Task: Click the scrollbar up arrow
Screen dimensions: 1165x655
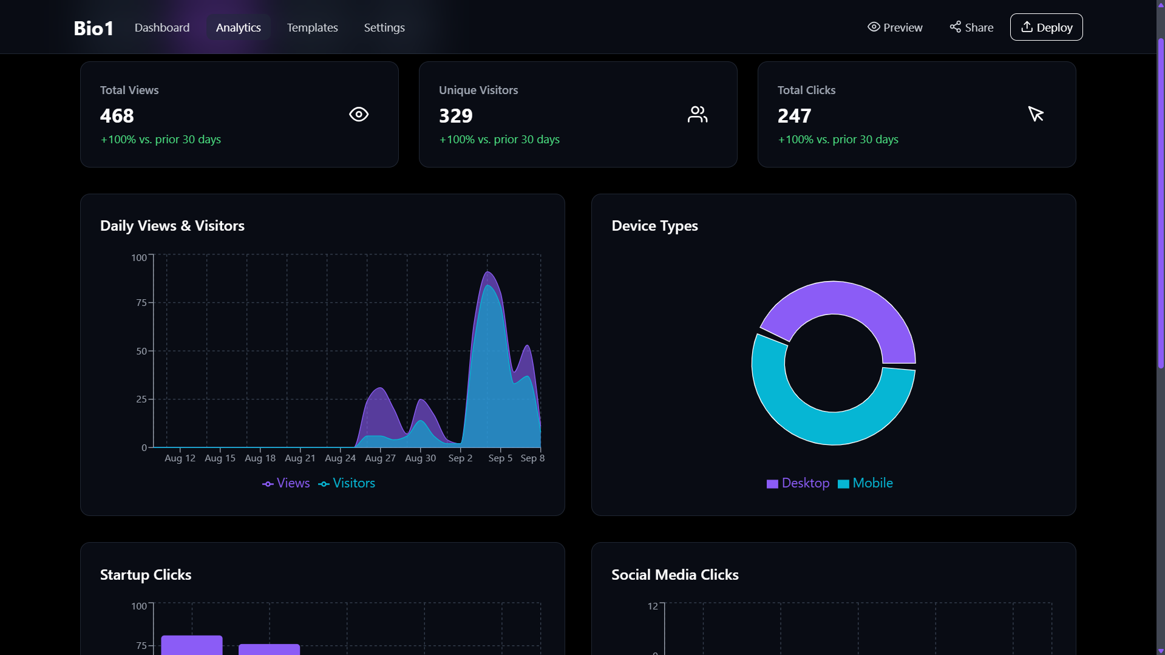Action: 1160,4
